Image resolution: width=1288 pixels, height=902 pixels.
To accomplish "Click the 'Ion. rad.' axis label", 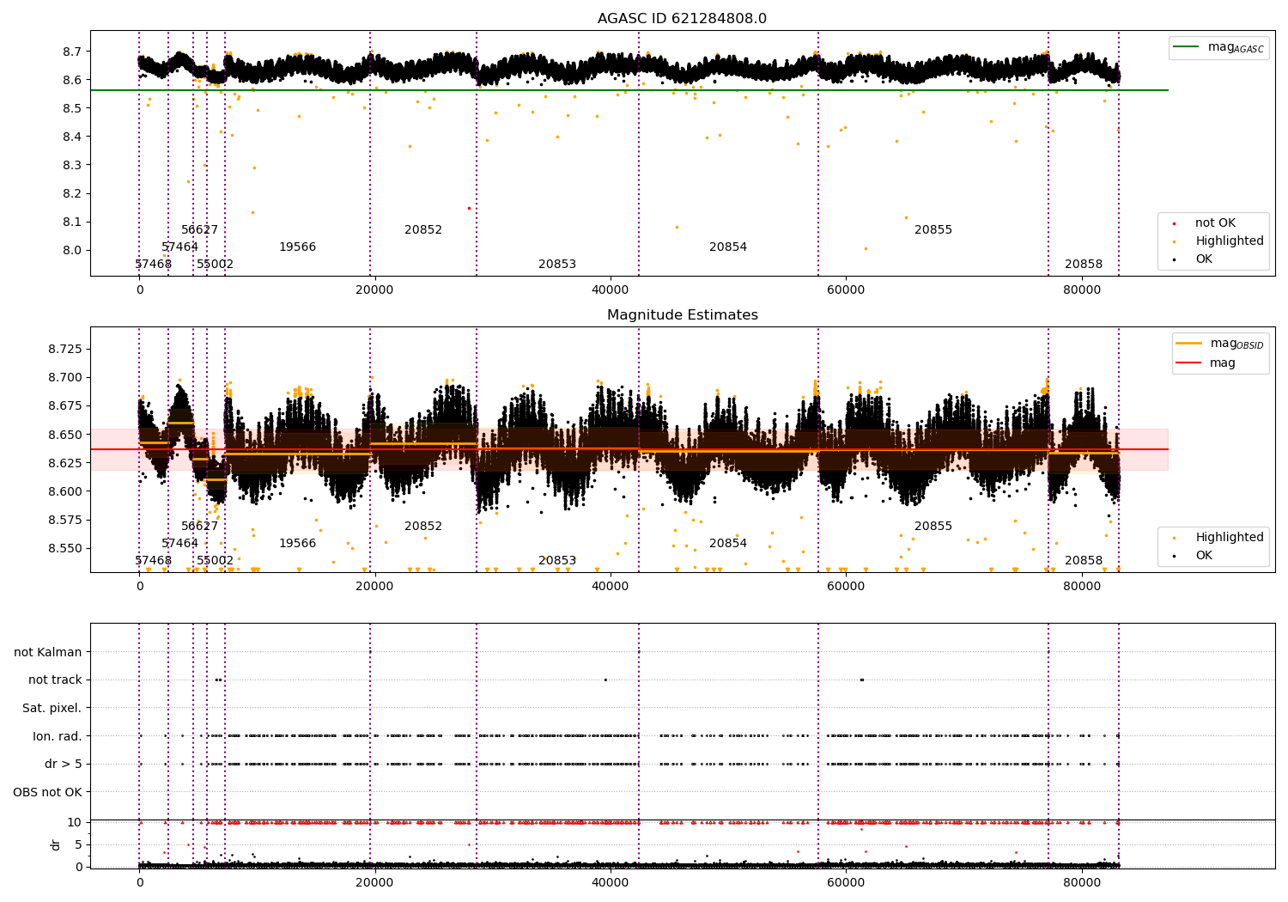I will [x=58, y=737].
